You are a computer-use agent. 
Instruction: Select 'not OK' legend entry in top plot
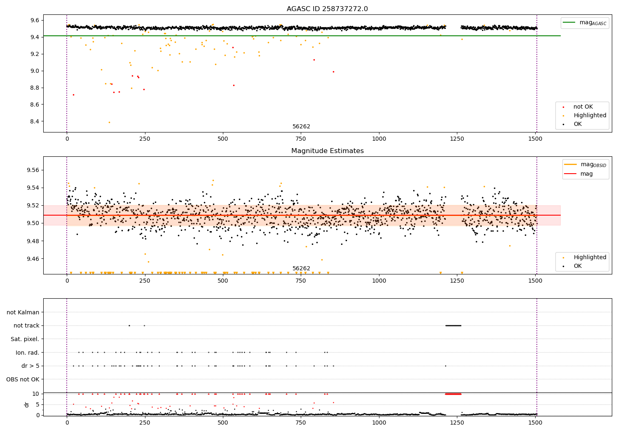point(583,107)
